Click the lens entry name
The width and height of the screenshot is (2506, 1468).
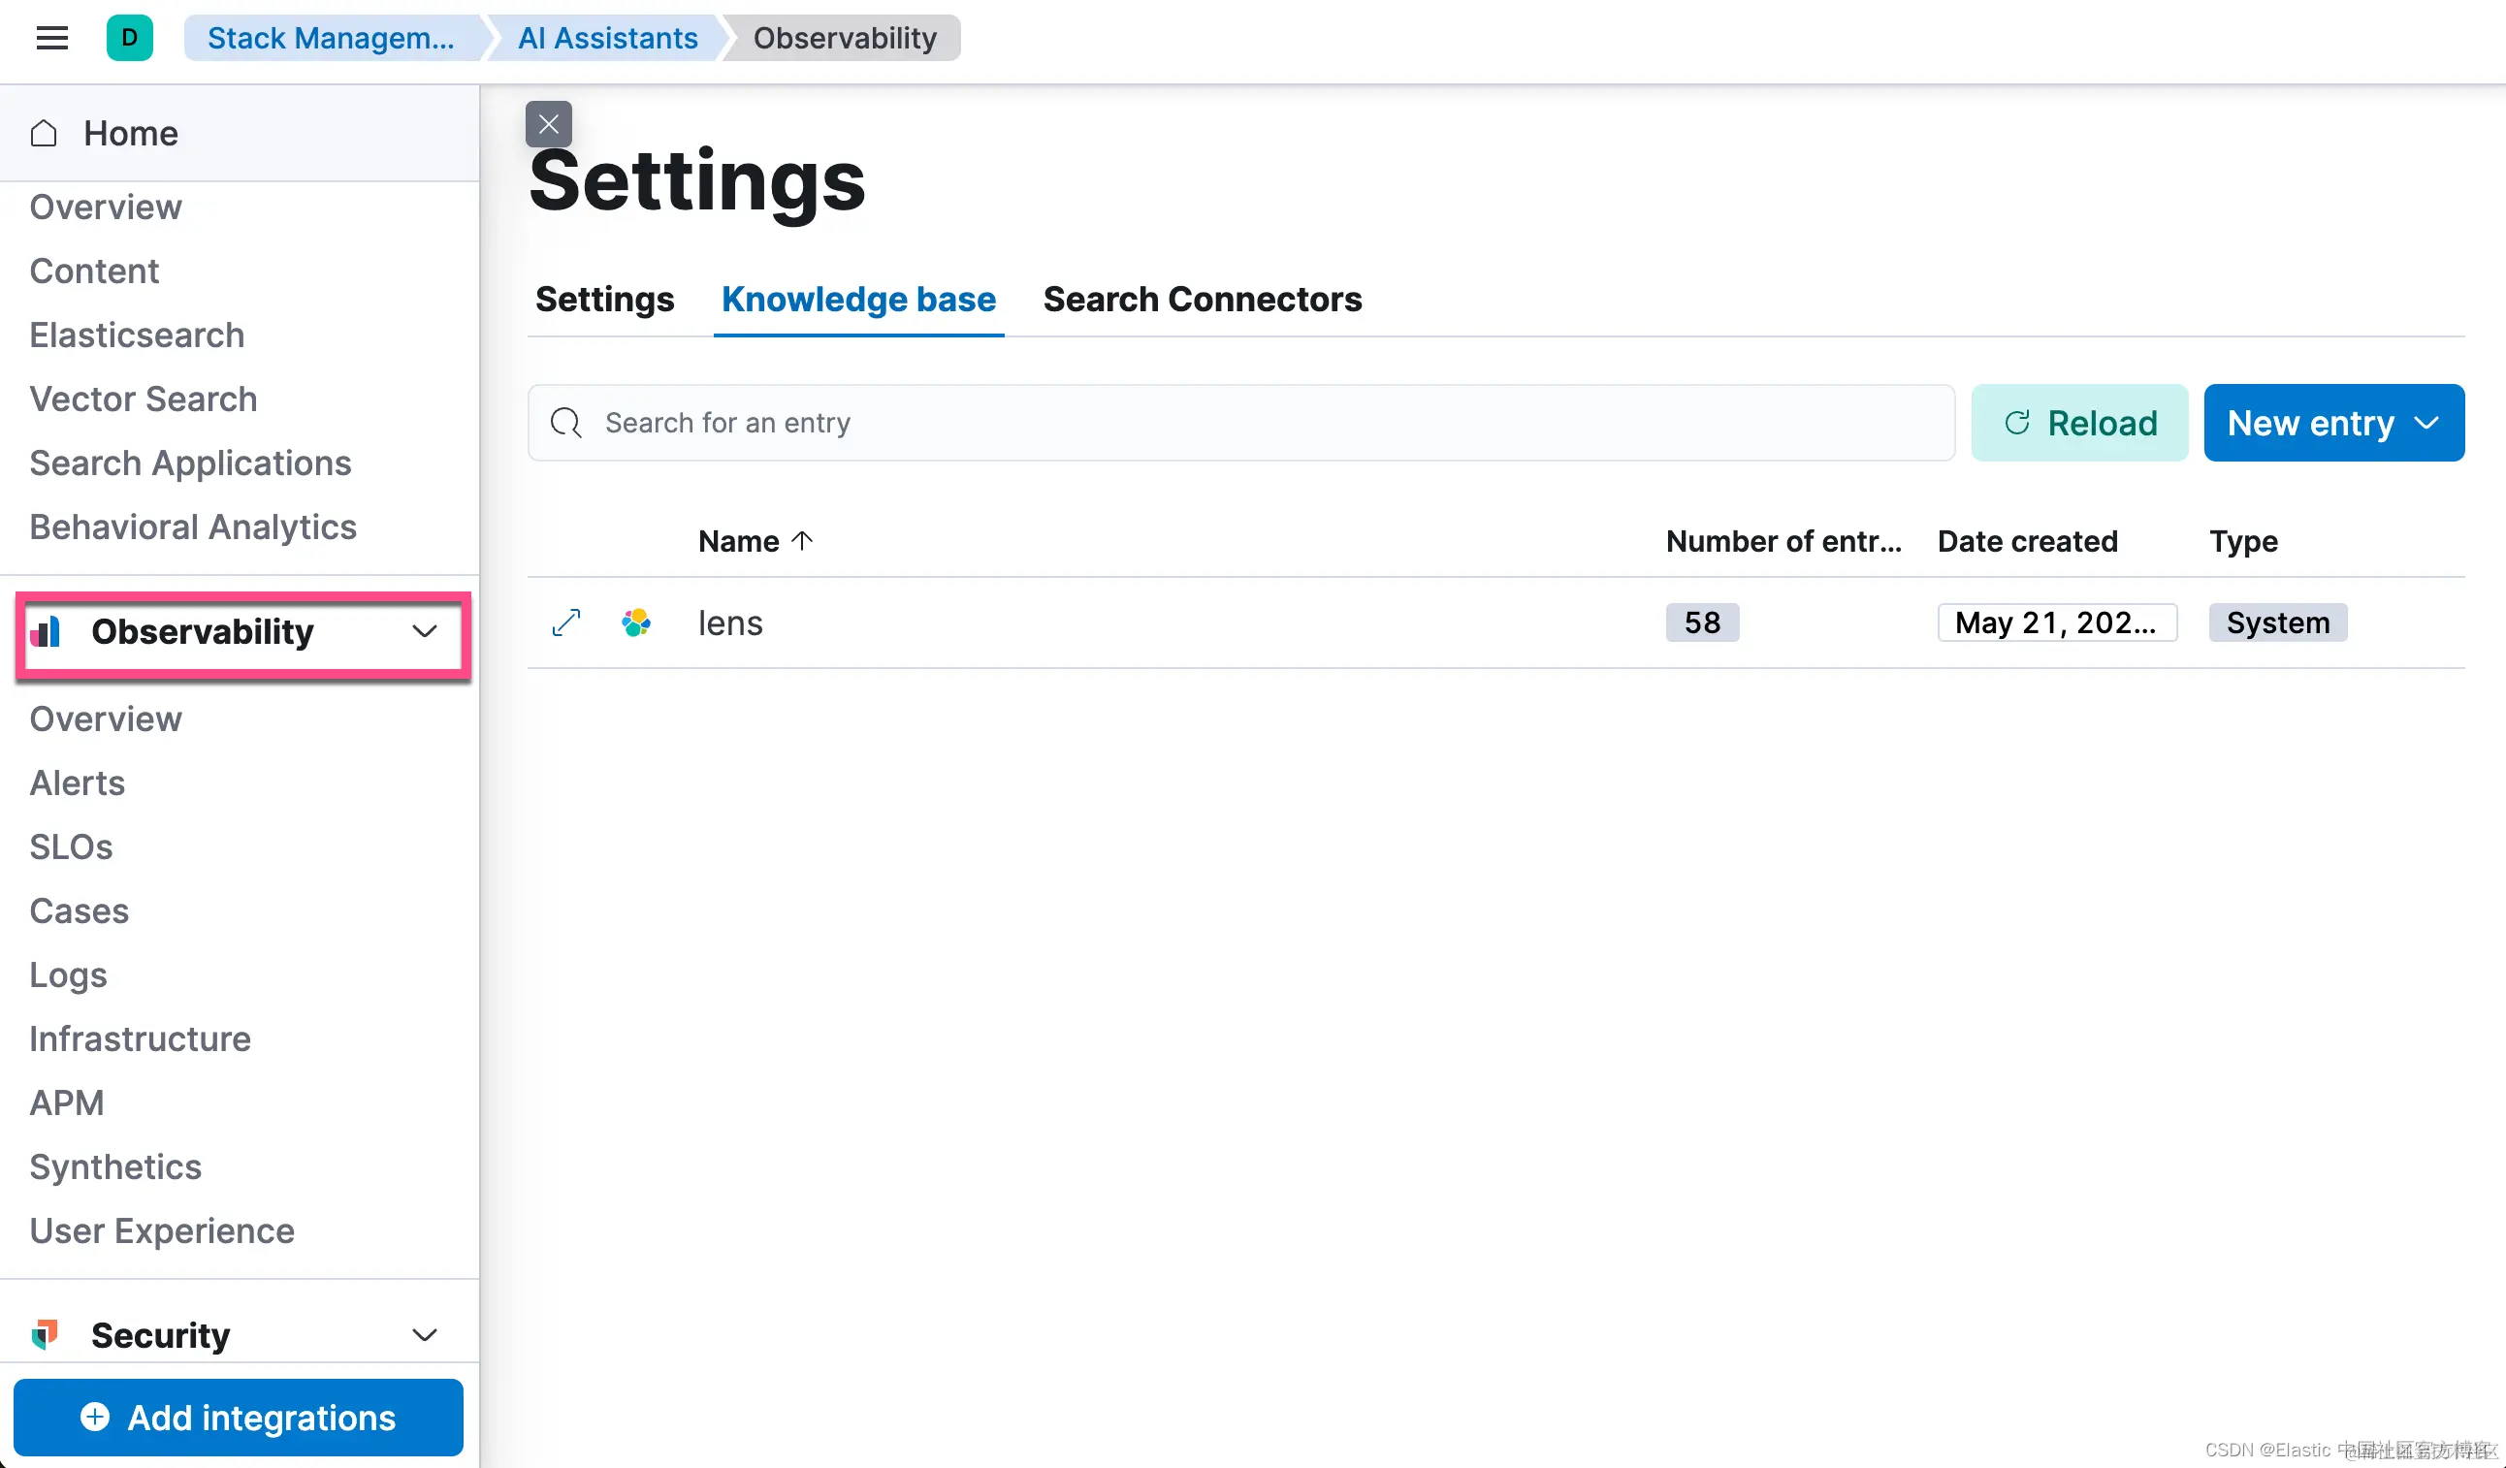coord(730,622)
